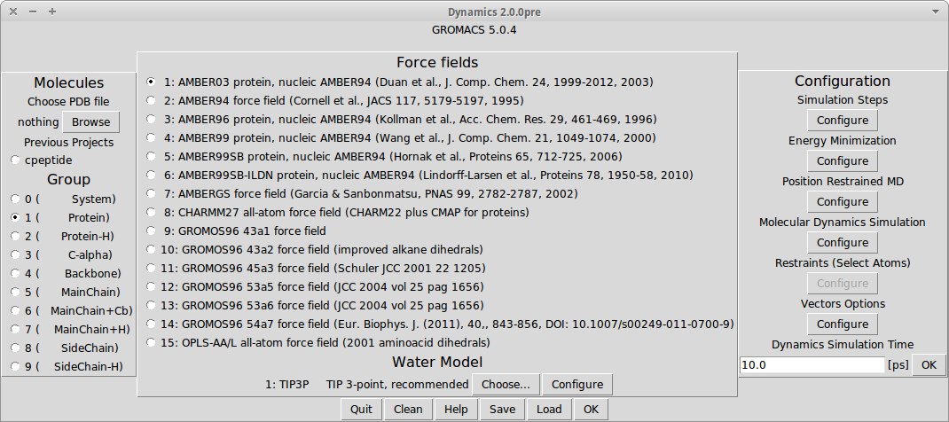
Task: Select AMBER99SB-ILDN force field
Action: pos(151,175)
